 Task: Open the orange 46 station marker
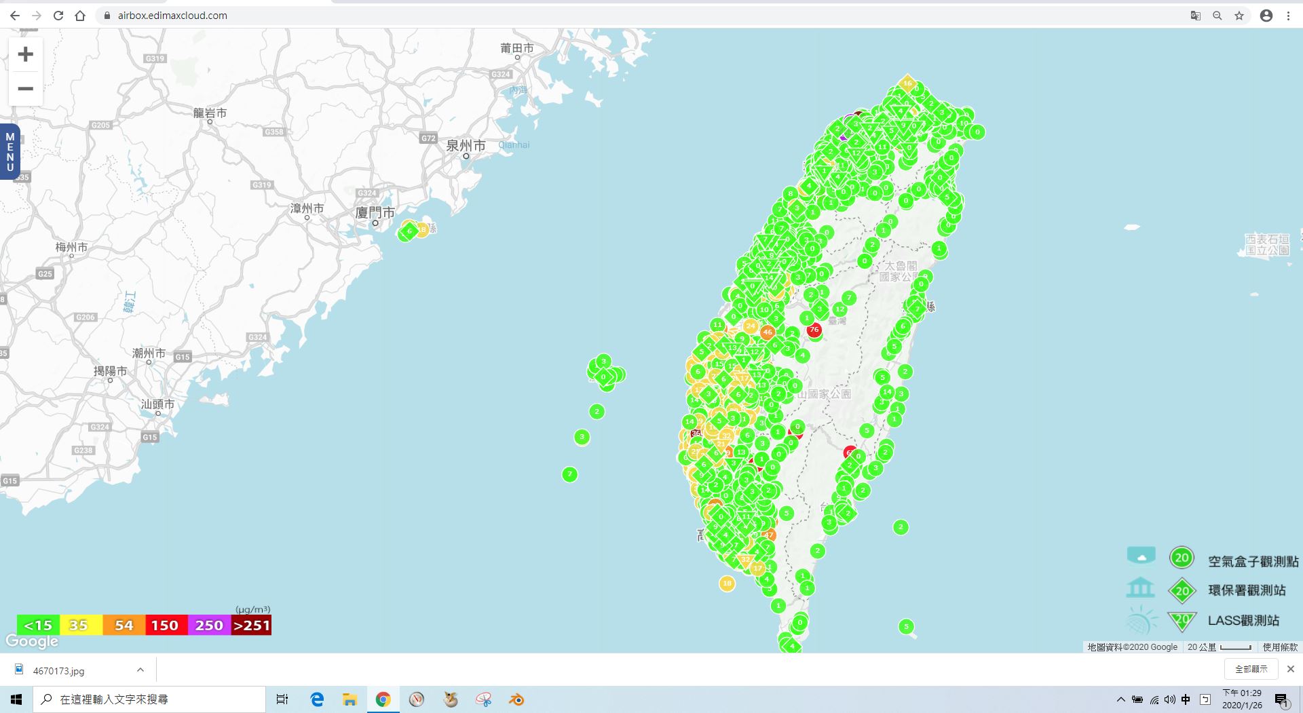768,332
